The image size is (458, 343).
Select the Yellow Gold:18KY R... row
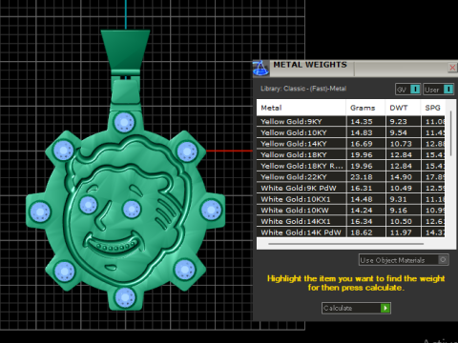coord(351,166)
